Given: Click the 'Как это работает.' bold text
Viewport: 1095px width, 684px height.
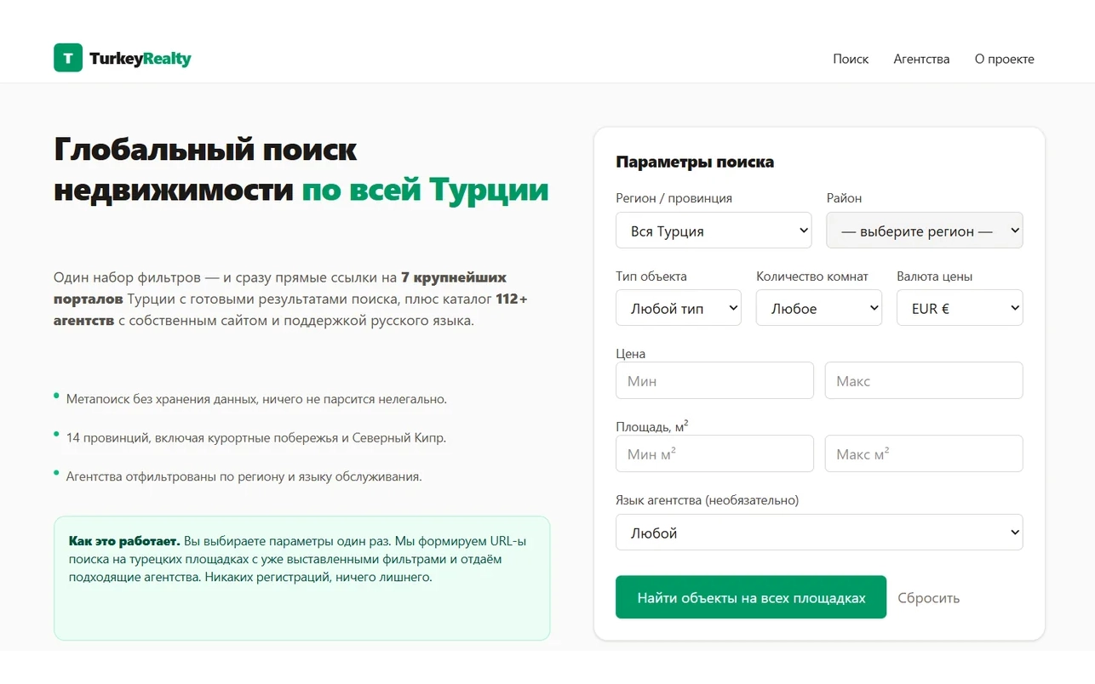Looking at the screenshot, I should [124, 541].
